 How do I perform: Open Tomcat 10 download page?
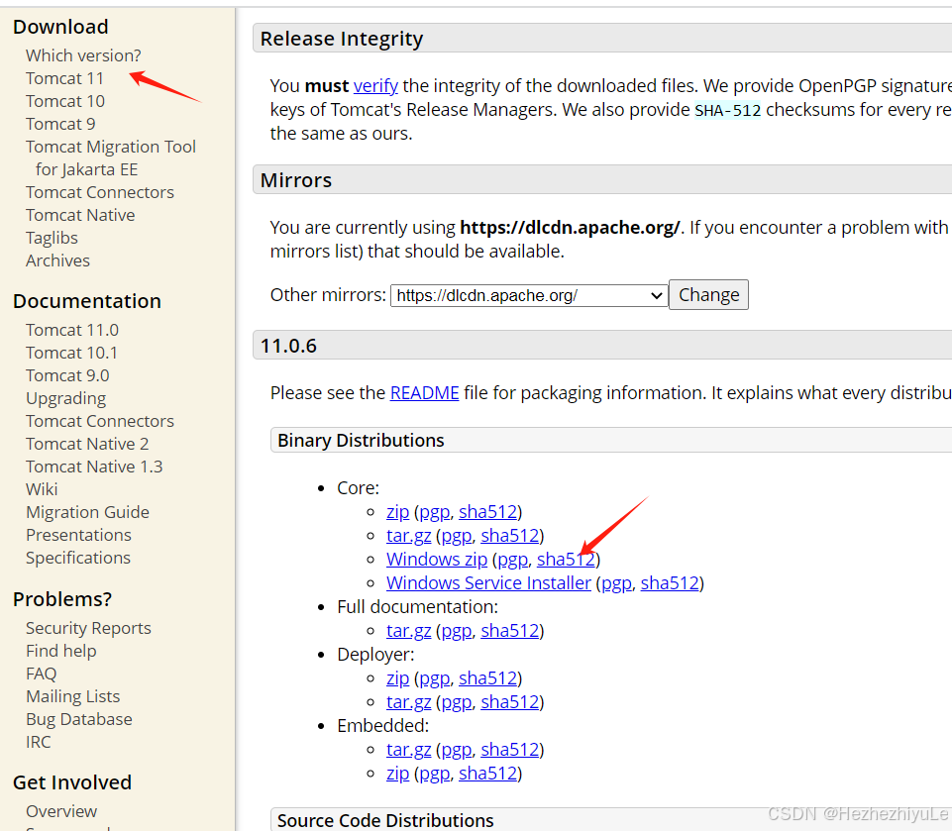65,101
